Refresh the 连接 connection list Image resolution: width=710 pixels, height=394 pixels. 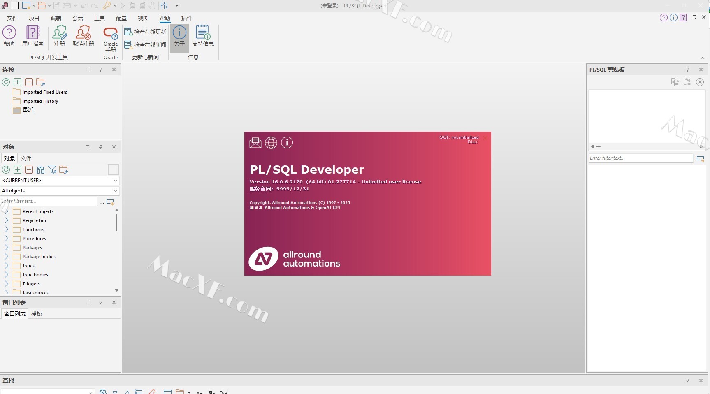tap(6, 82)
